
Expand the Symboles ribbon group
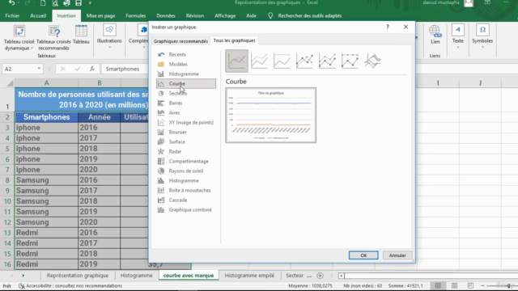(482, 36)
